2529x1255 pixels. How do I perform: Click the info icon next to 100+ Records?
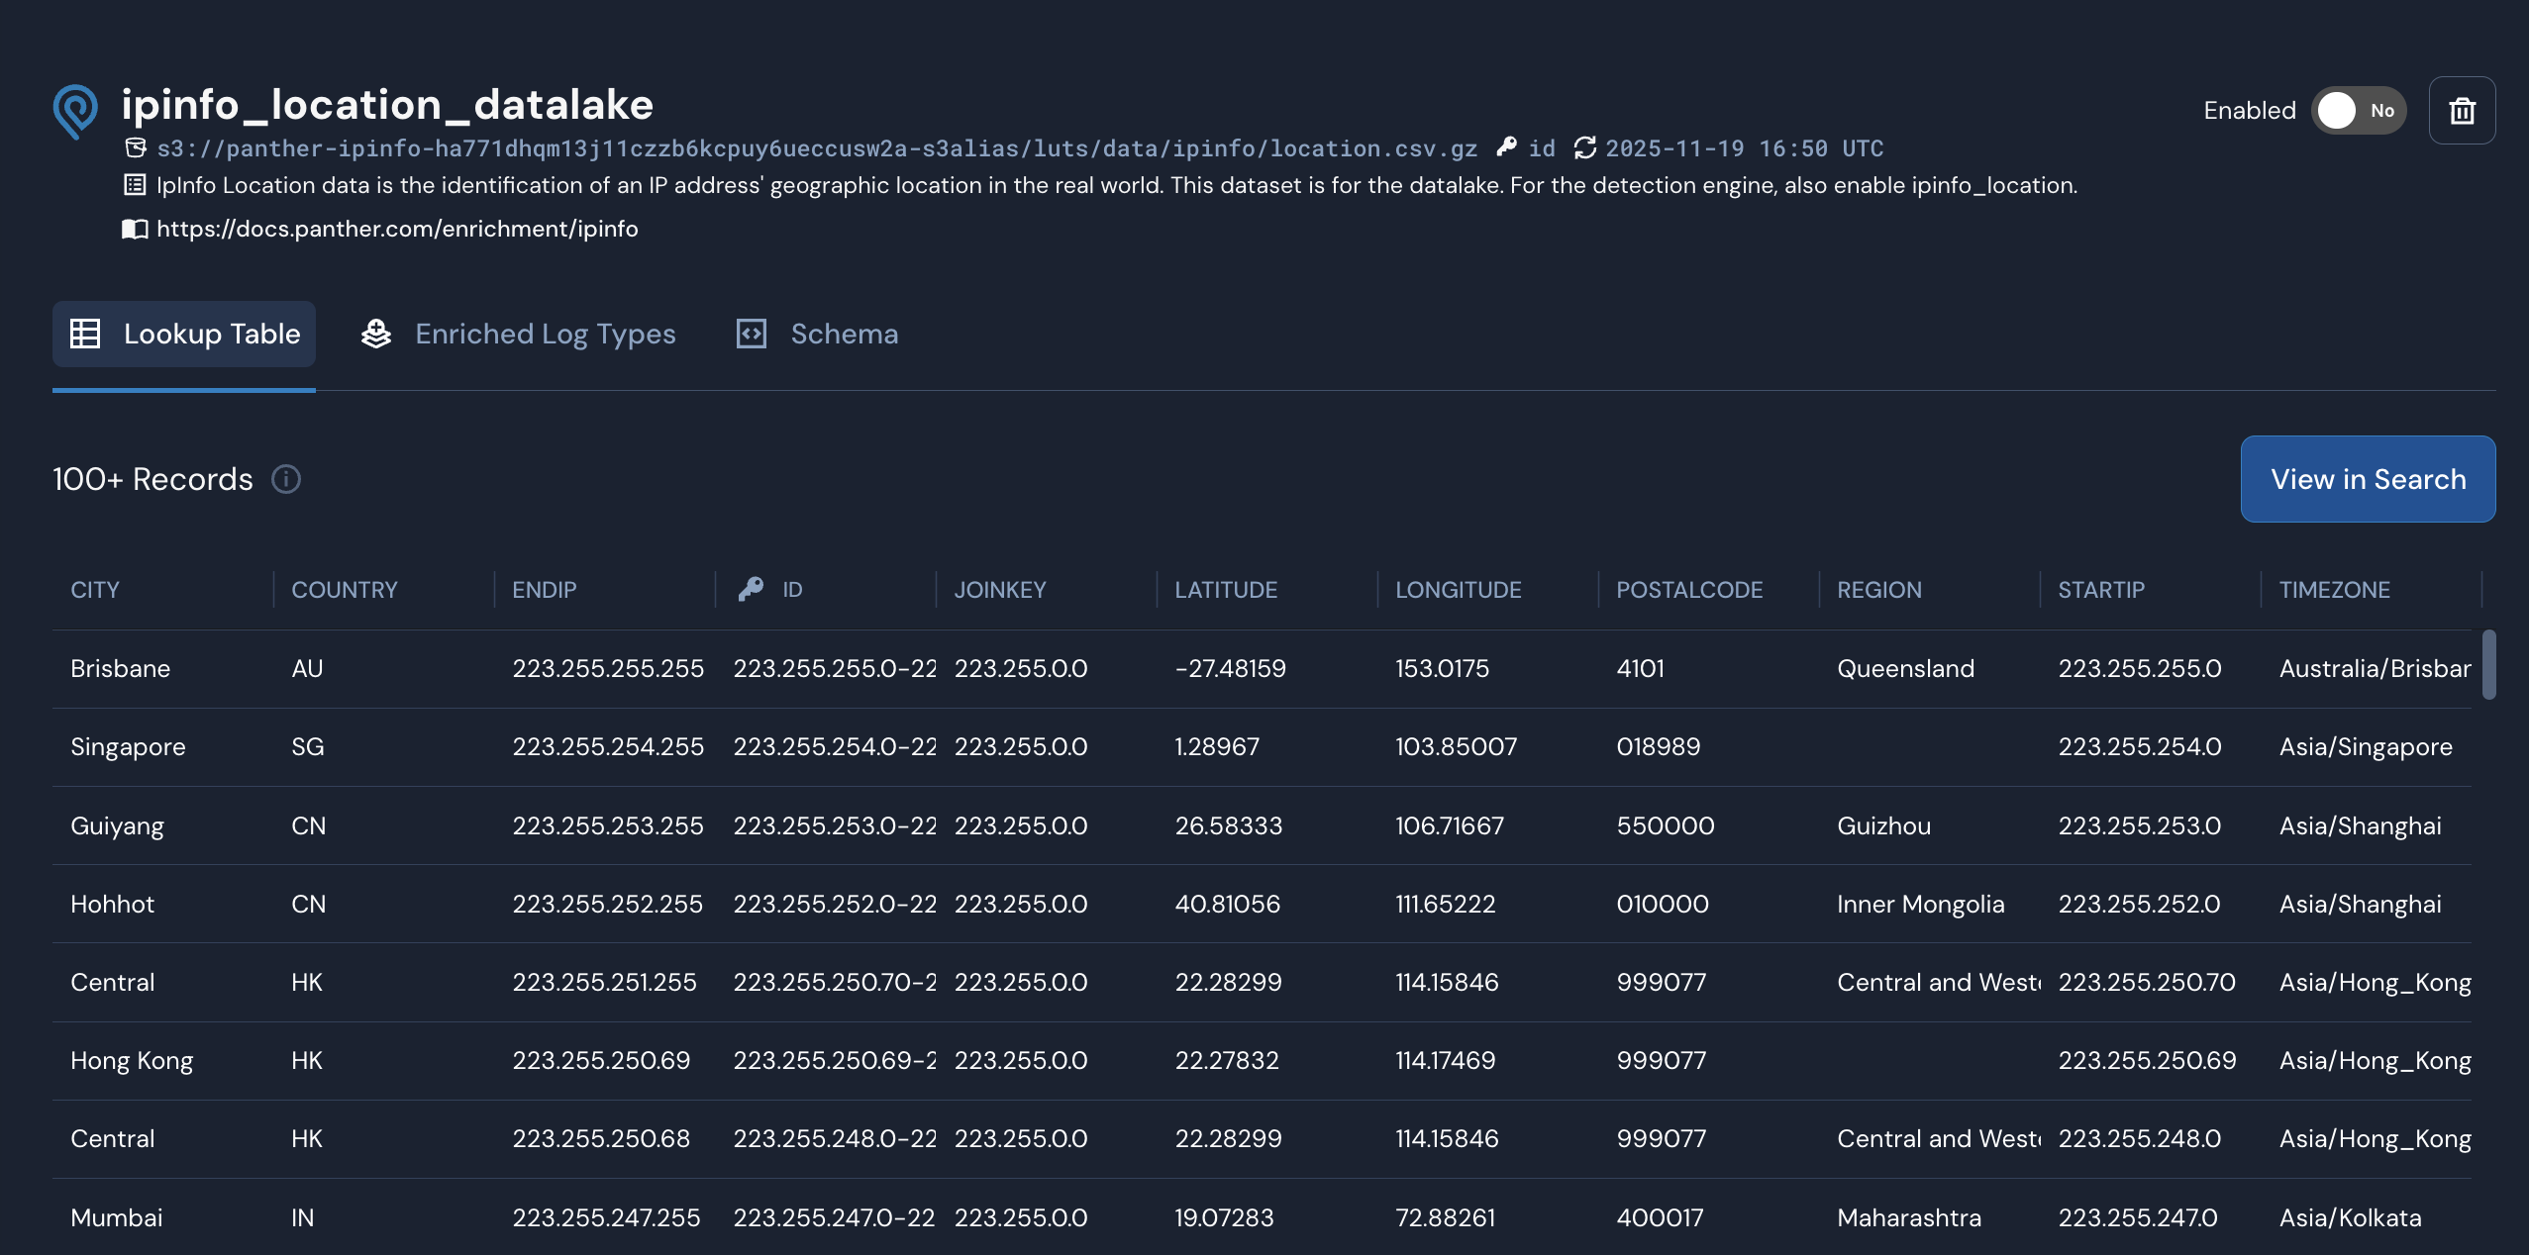click(285, 479)
